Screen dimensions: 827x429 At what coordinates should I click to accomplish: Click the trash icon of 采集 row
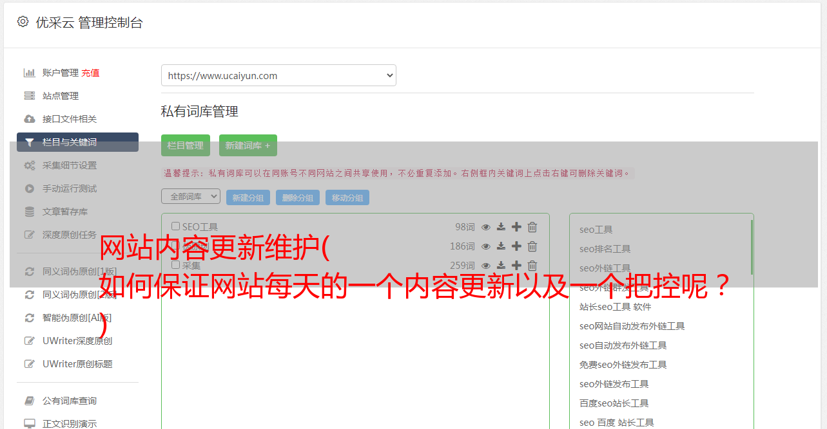coord(532,266)
